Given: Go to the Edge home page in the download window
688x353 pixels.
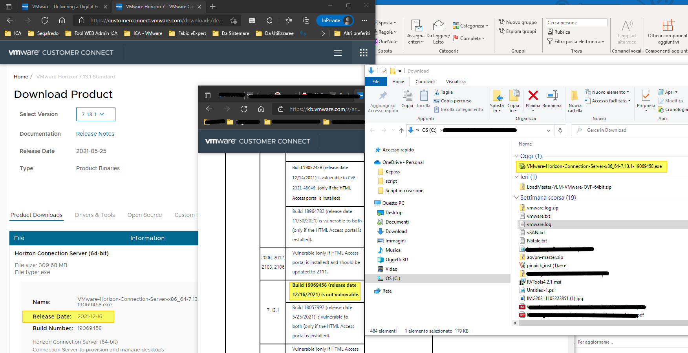Looking at the screenshot, I should pyautogui.click(x=62, y=20).
